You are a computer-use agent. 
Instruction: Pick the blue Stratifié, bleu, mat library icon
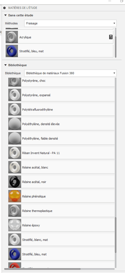(15, 254)
